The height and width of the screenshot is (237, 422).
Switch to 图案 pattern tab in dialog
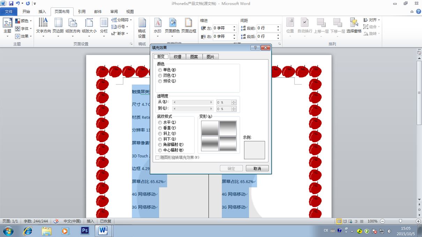click(x=194, y=57)
